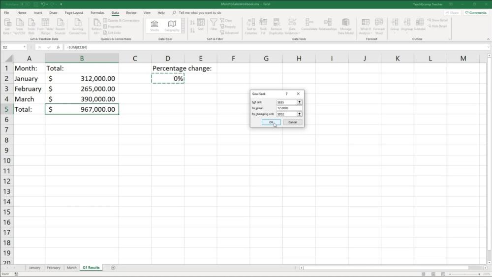The width and height of the screenshot is (492, 277).
Task: Sort A to Z ascending
Action: click(x=192, y=22)
